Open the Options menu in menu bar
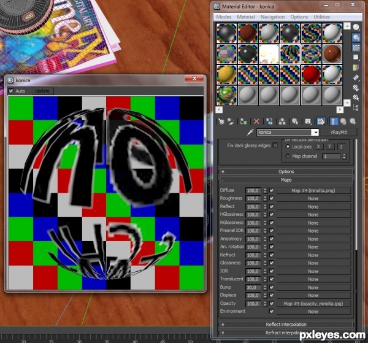The height and width of the screenshot is (343, 368). pyautogui.click(x=299, y=17)
